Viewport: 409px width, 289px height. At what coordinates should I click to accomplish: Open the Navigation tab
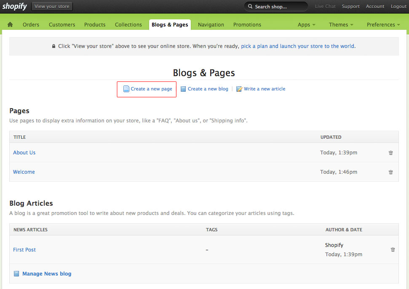pyautogui.click(x=211, y=25)
